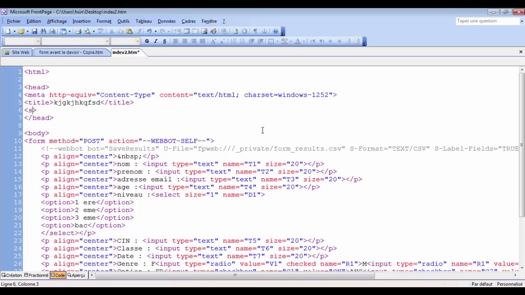The width and height of the screenshot is (525, 295).
Task: Expand the Undo history dropdown arrow
Action: click(x=155, y=31)
